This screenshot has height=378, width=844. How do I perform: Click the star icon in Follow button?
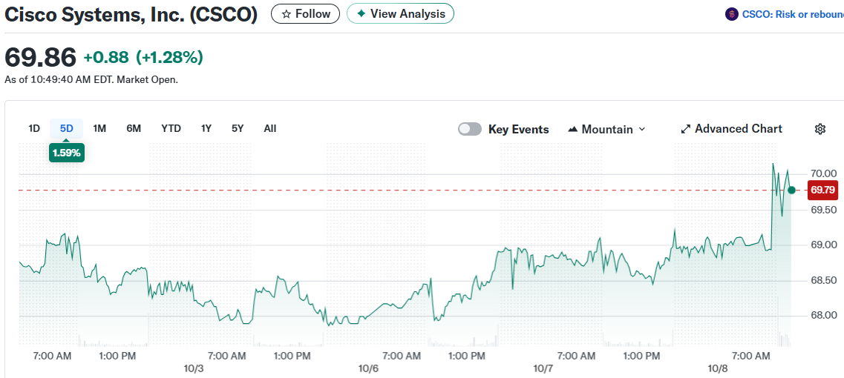pyautogui.click(x=286, y=14)
